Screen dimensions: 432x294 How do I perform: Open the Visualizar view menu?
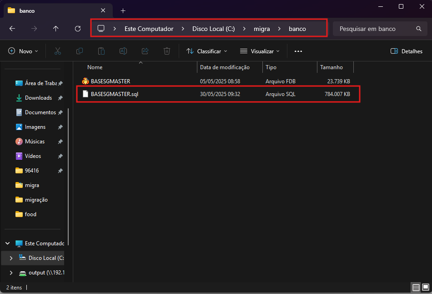pos(260,51)
